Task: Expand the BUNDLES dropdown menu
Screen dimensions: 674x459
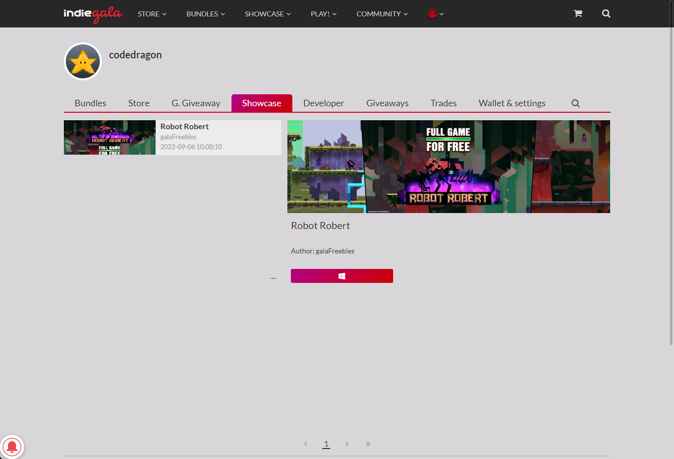Action: 206,14
